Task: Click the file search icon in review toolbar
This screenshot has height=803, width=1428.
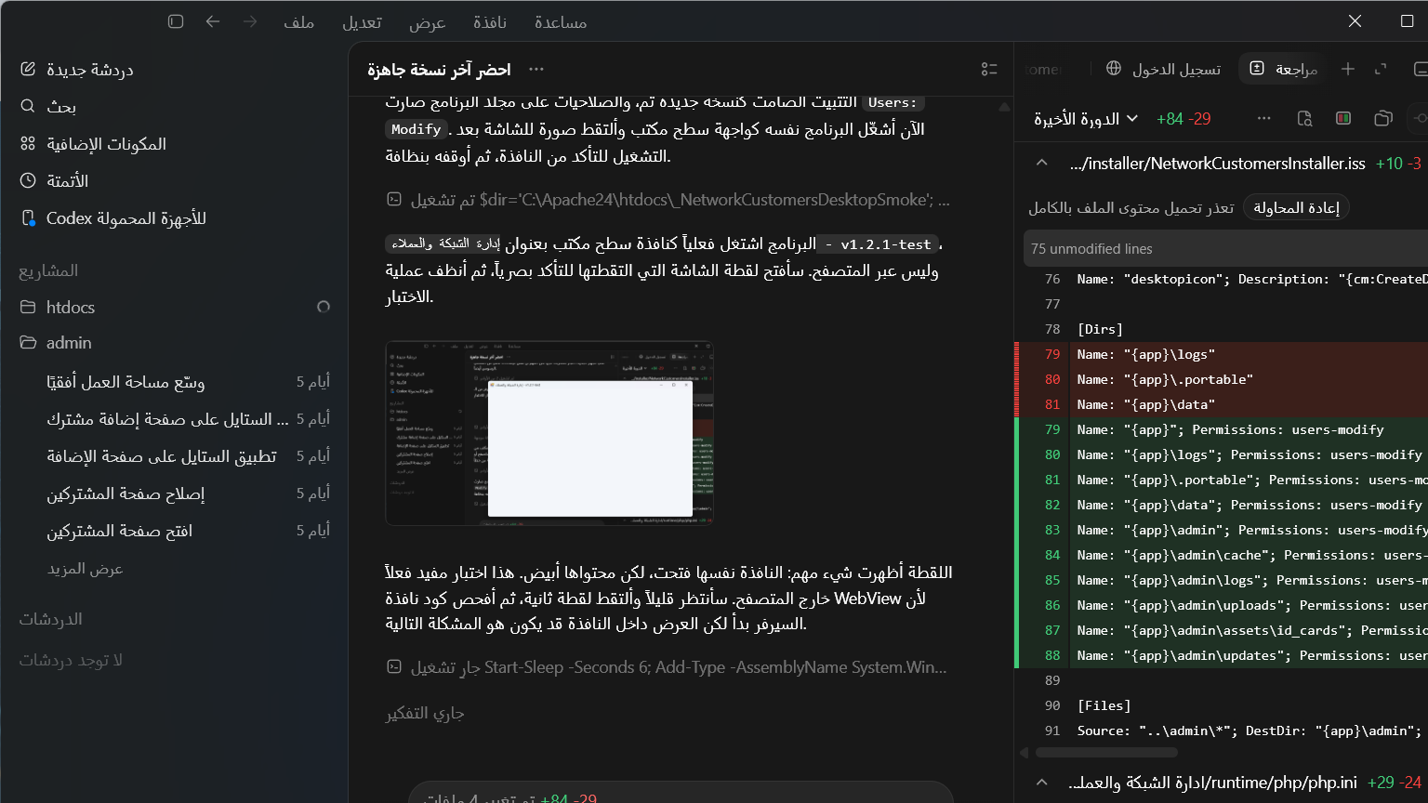Action: [x=1304, y=118]
